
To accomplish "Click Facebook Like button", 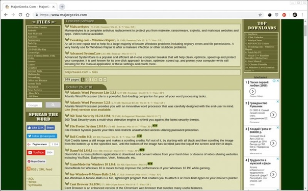I will pos(36,128).
